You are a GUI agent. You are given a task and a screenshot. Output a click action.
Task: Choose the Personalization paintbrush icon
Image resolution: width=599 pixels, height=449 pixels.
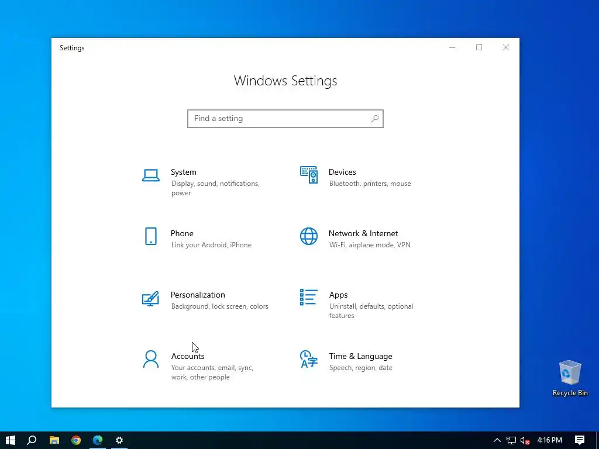click(x=150, y=299)
